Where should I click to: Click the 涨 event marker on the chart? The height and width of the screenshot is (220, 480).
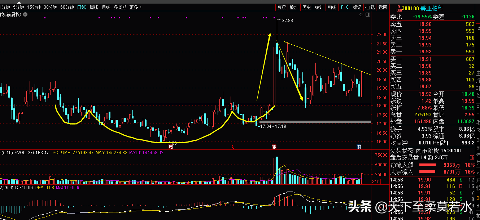(274, 147)
